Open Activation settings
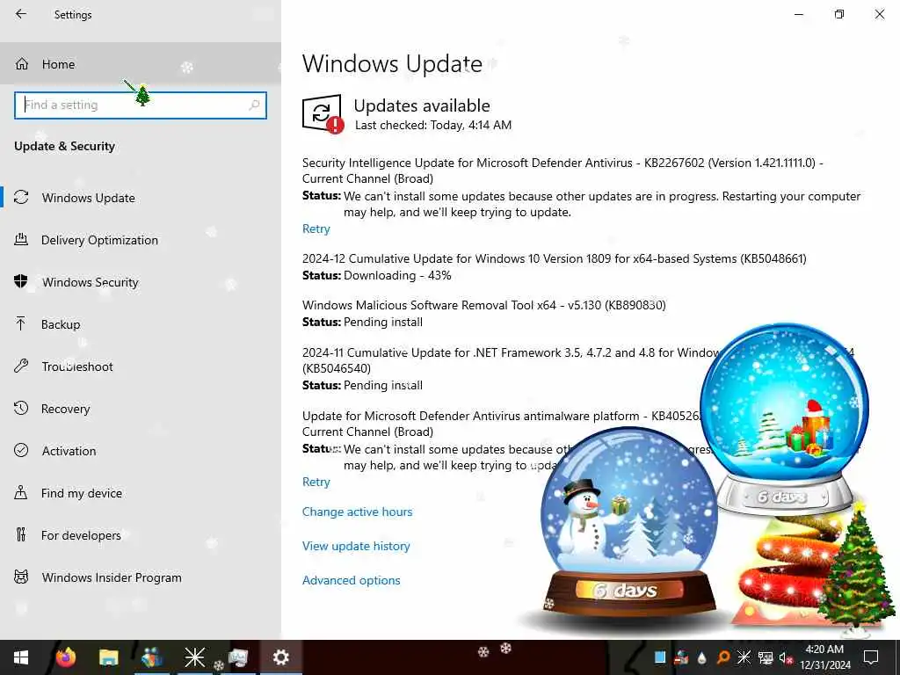Viewport: 900px width, 675px height. (141, 451)
